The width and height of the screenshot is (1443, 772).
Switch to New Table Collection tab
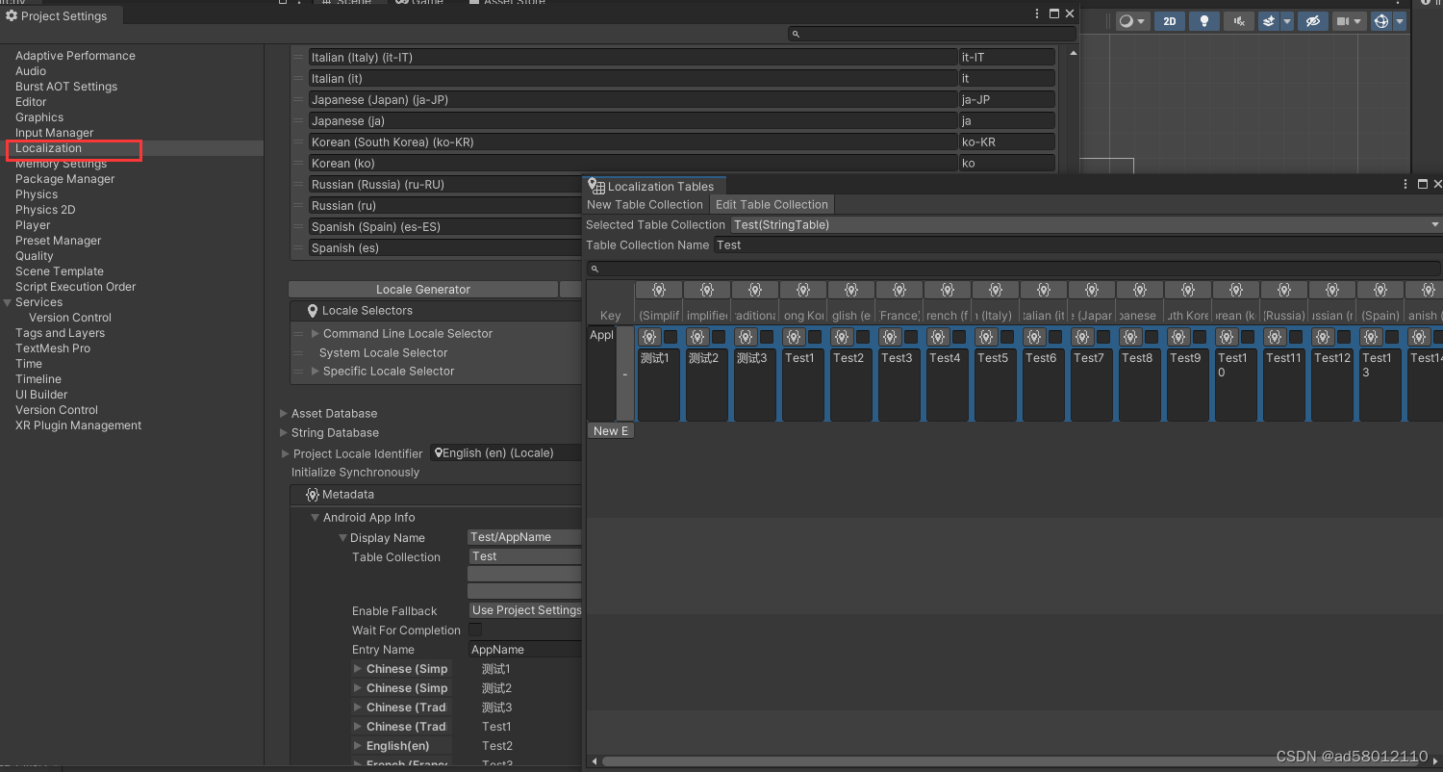click(646, 204)
